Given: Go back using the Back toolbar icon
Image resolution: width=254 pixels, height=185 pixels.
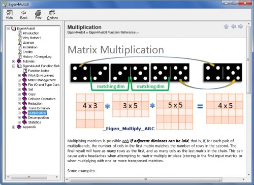Looking at the screenshot, I should click(x=24, y=15).
